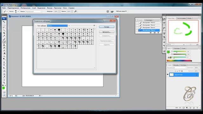Open the Character panel dock icon
This screenshot has width=203, height=114.
click(164, 42)
